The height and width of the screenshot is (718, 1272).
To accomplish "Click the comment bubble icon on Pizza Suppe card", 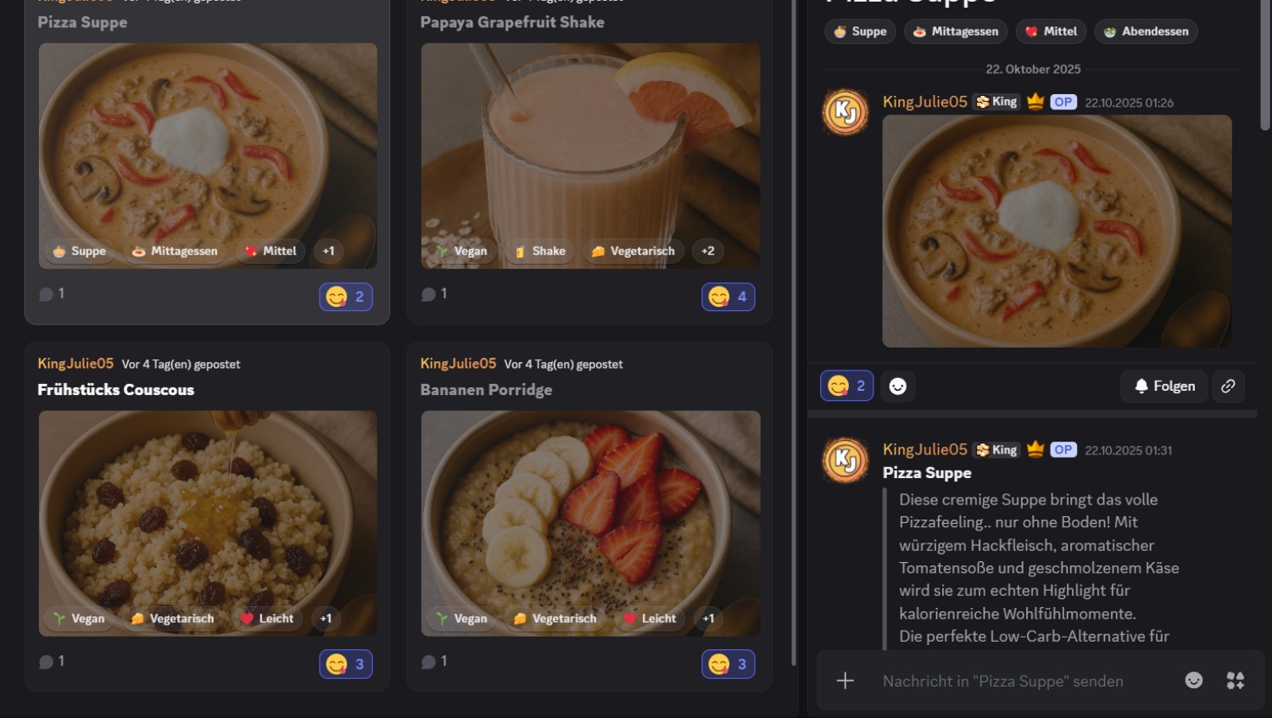I will click(47, 294).
